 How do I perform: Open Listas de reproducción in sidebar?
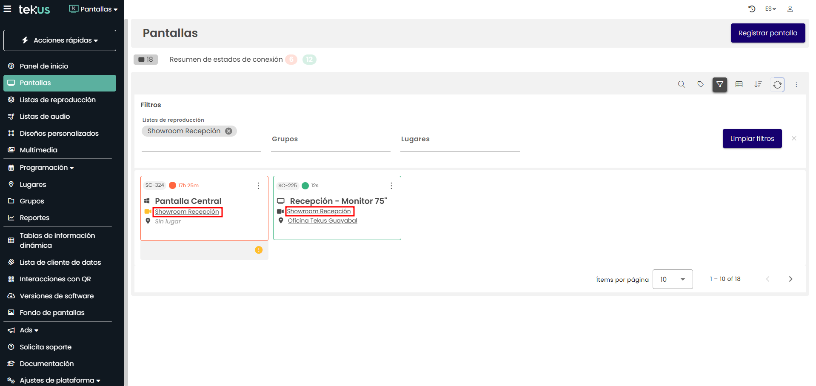(x=57, y=100)
